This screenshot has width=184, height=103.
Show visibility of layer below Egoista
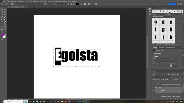153,97
